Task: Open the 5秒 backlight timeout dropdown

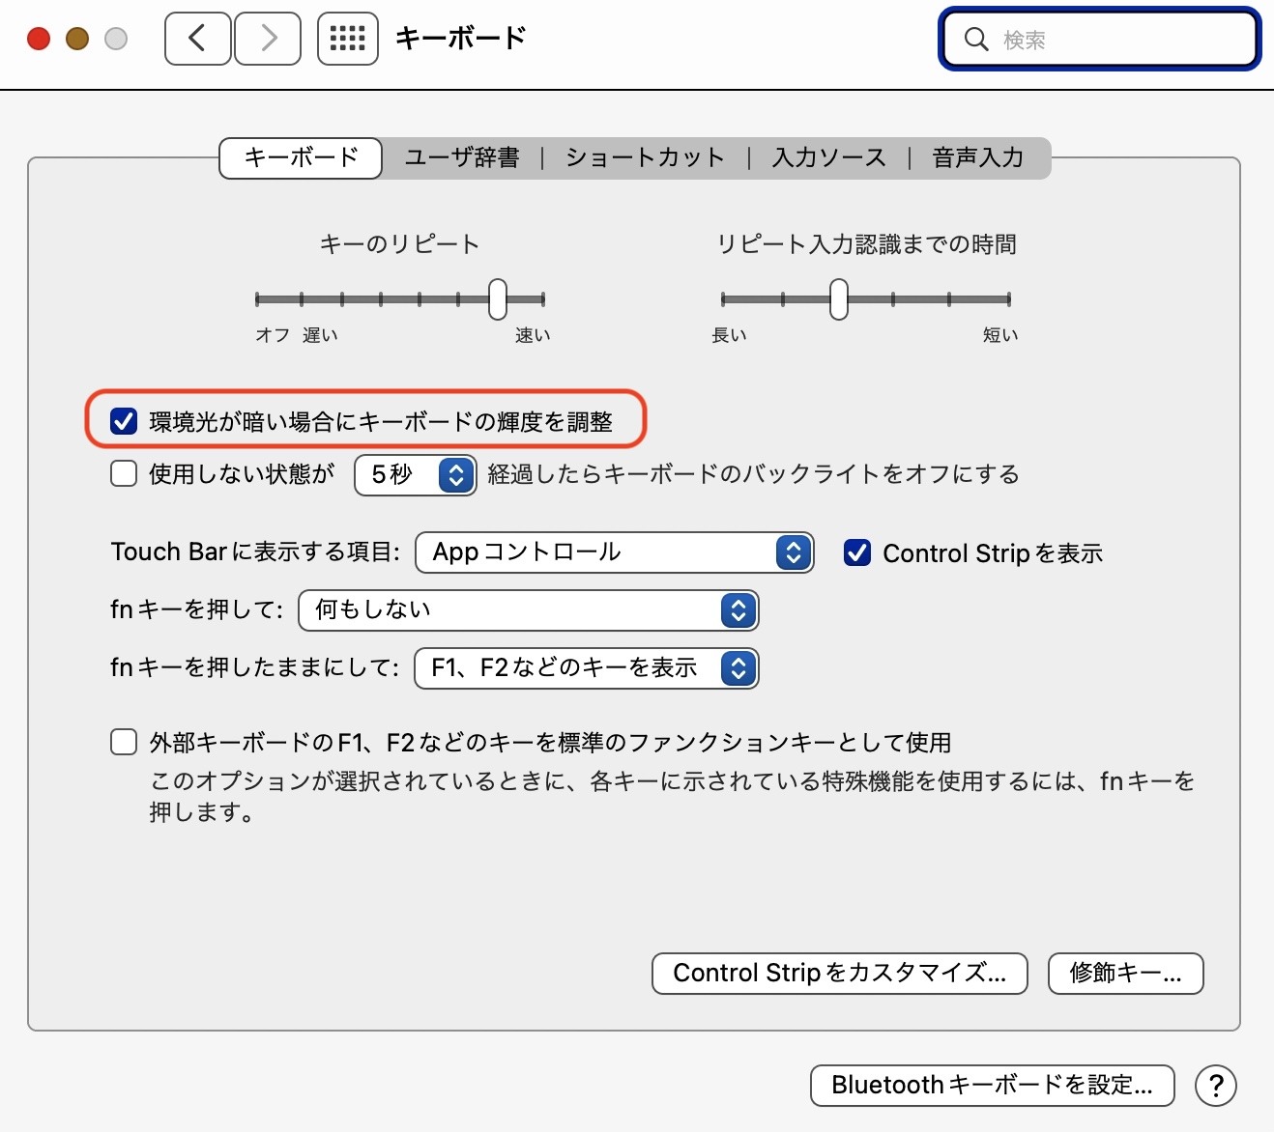Action: click(x=416, y=474)
